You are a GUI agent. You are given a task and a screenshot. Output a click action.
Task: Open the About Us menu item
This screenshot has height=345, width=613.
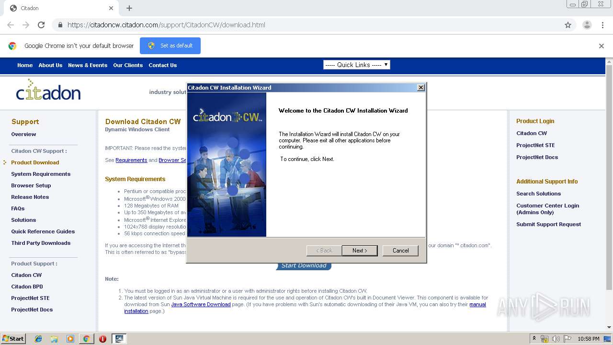[x=50, y=65]
